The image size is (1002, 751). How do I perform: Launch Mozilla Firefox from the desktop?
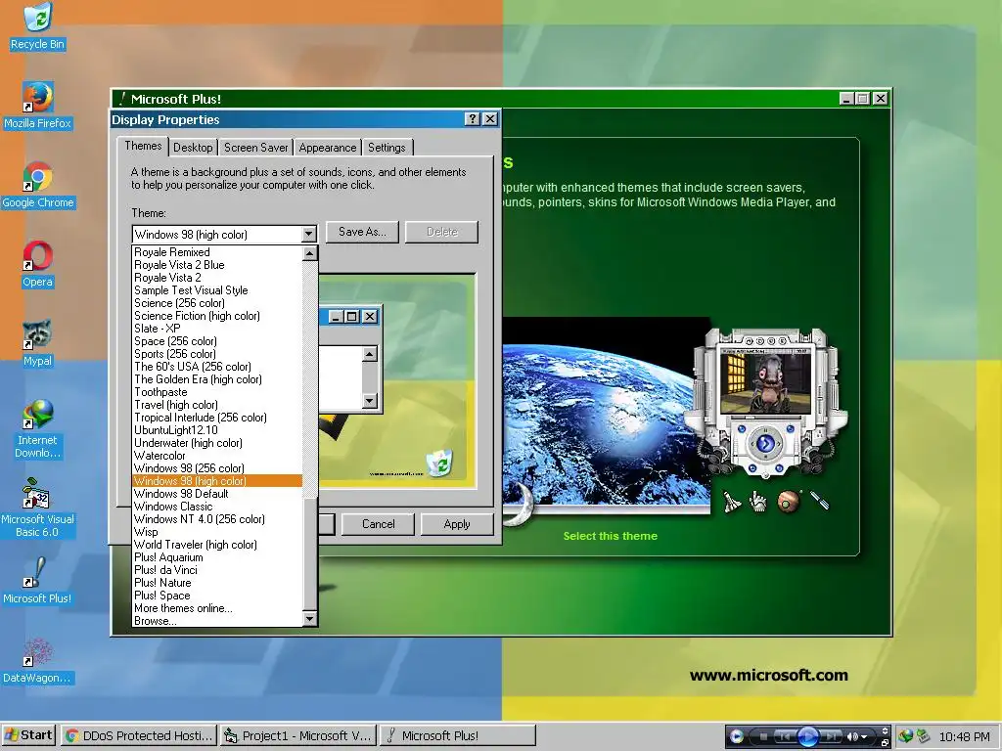(37, 106)
